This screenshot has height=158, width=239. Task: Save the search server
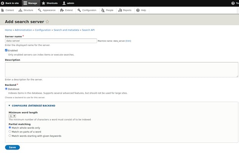coord(12,147)
